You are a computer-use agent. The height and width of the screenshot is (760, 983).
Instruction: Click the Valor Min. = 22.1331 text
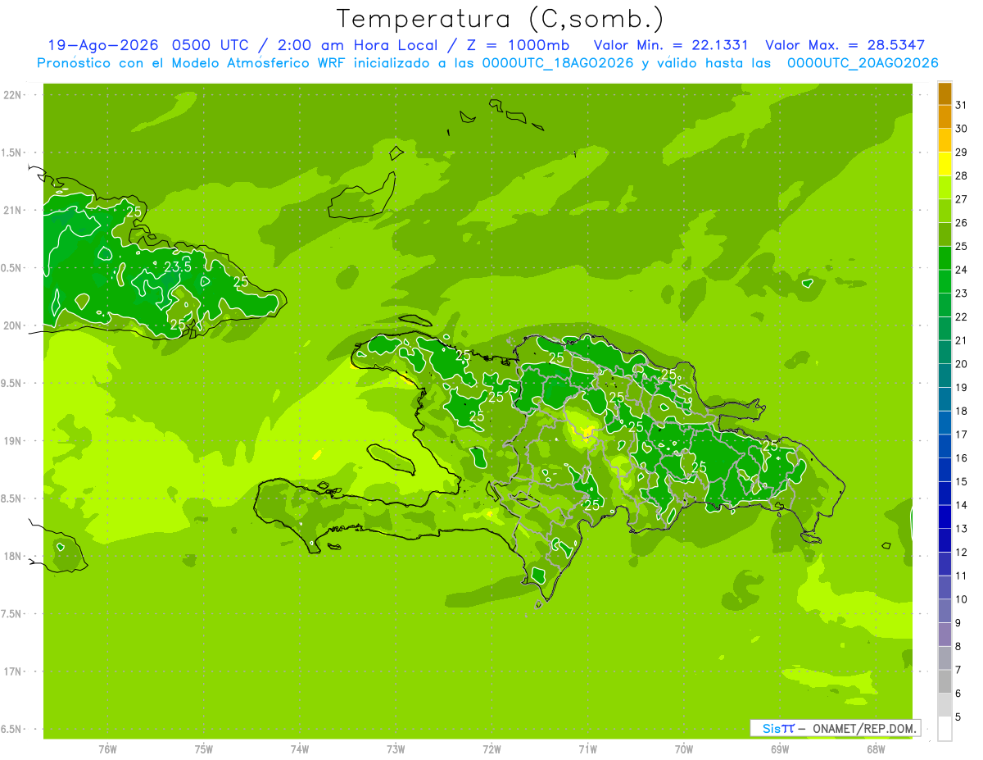(x=671, y=45)
